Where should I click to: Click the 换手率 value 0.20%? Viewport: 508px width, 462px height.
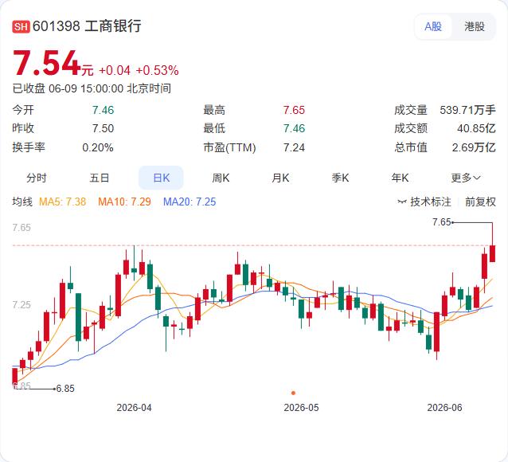[98, 148]
